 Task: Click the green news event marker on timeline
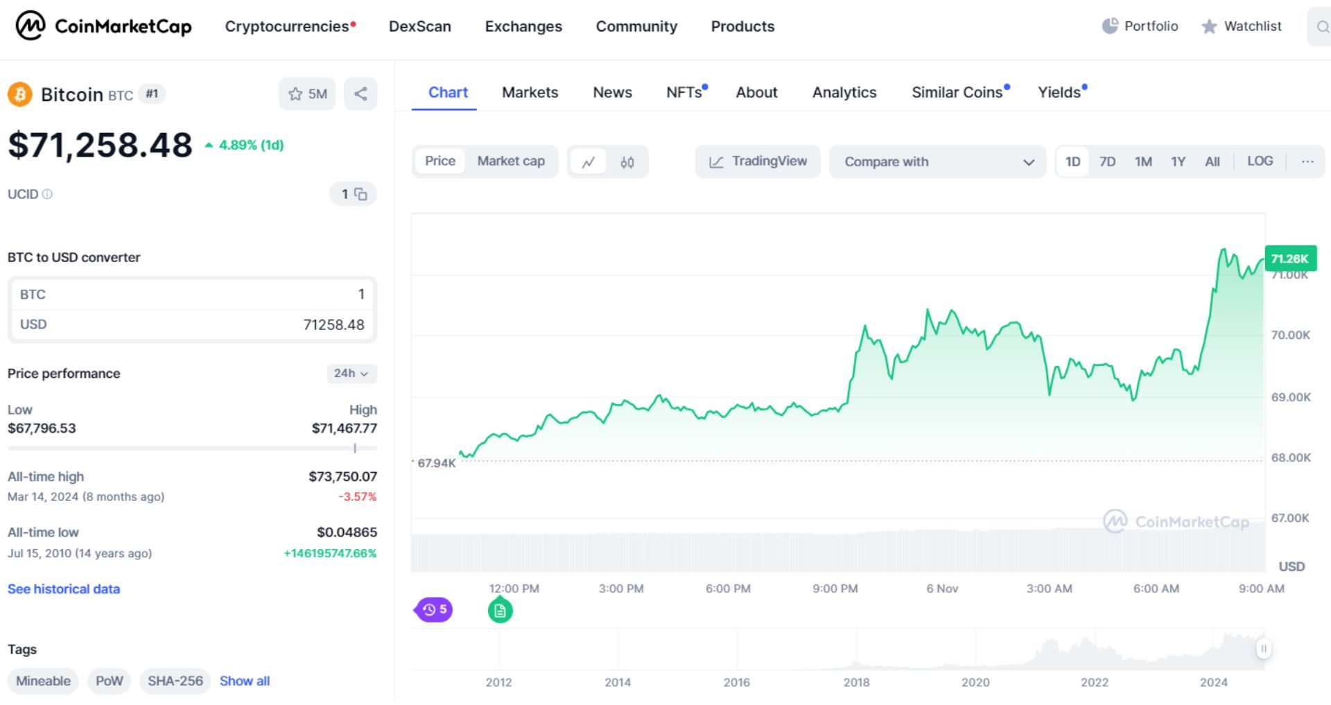(499, 611)
